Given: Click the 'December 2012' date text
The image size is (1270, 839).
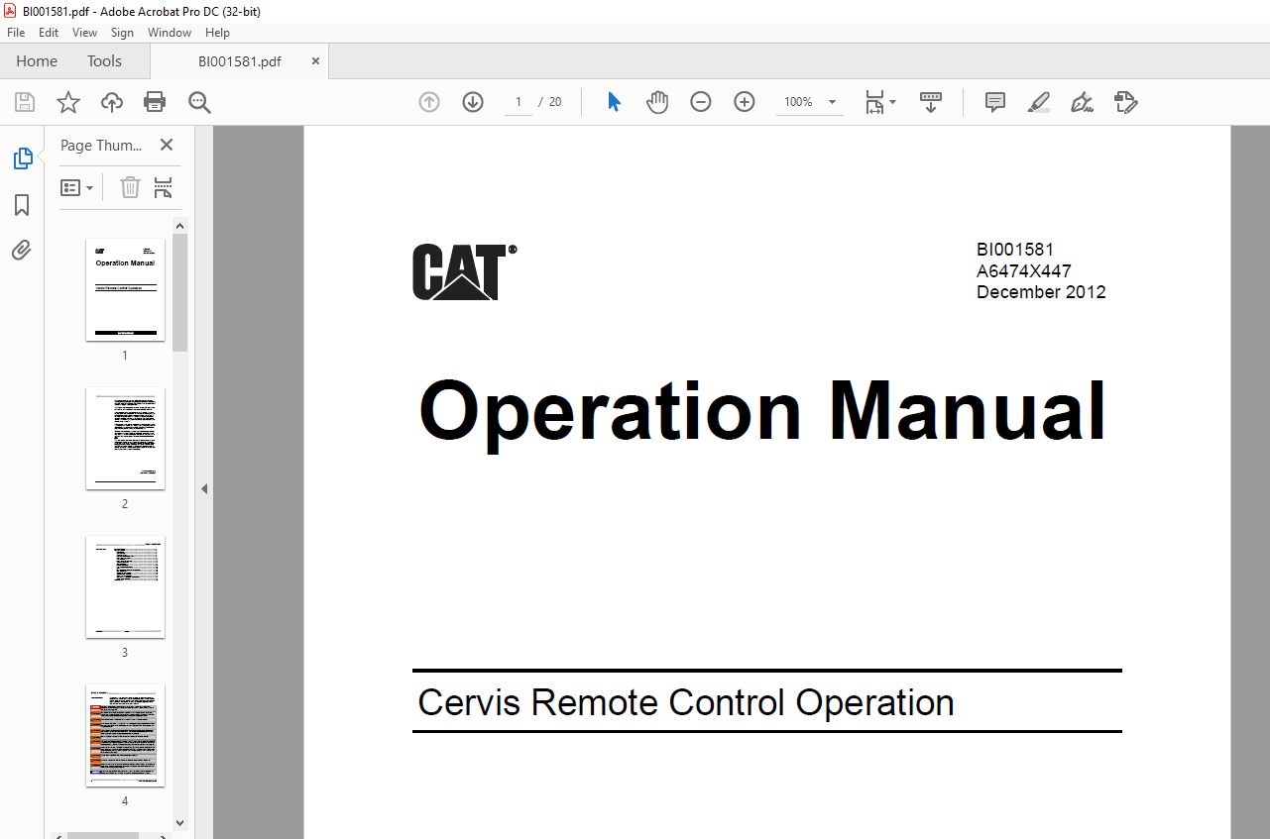Looking at the screenshot, I should coord(1041,292).
